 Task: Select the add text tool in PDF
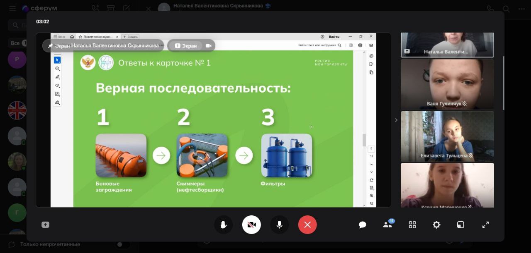coord(57,94)
